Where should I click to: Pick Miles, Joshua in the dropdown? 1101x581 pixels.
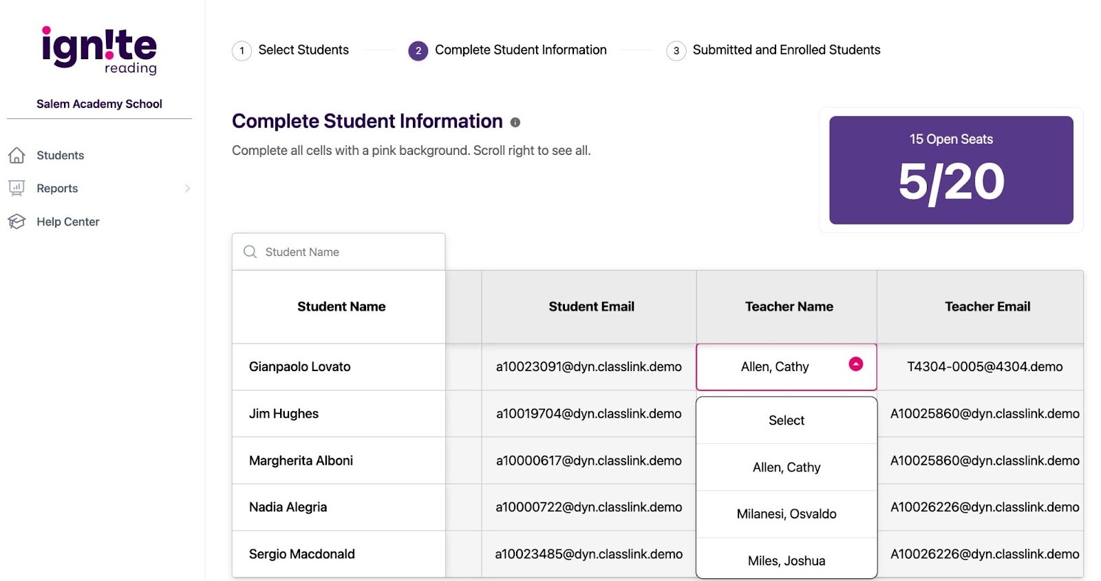point(786,560)
